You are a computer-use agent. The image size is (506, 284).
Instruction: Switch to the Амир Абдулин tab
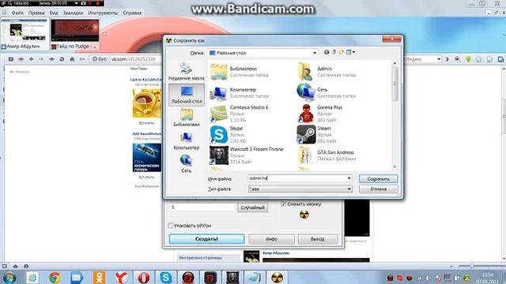(25, 34)
